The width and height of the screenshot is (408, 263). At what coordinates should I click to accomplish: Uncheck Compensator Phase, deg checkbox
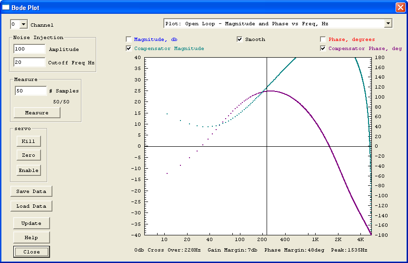323,49
